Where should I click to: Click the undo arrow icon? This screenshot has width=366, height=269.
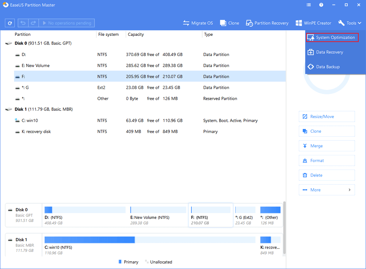tap(23, 23)
